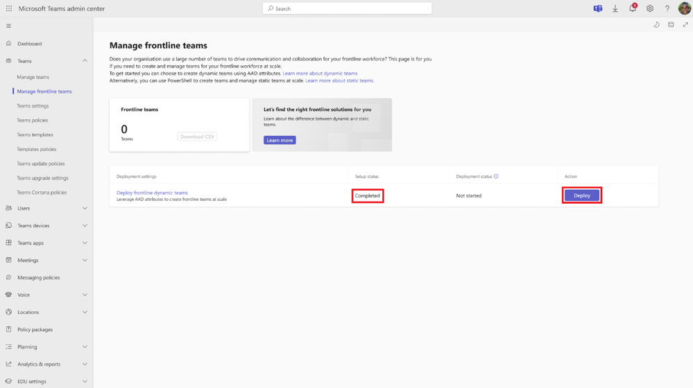Click the download arrow icon in header

[x=615, y=8]
